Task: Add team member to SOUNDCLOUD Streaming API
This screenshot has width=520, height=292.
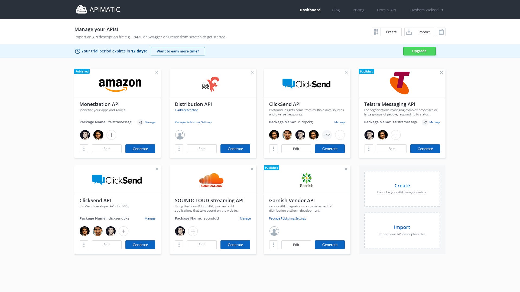Action: point(193,231)
